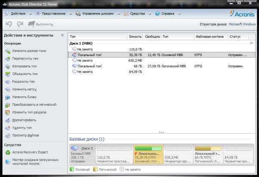Click the Выполнить checkered flag icon
Image resolution: width=259 pixels, height=177 pixels.
(31, 24)
